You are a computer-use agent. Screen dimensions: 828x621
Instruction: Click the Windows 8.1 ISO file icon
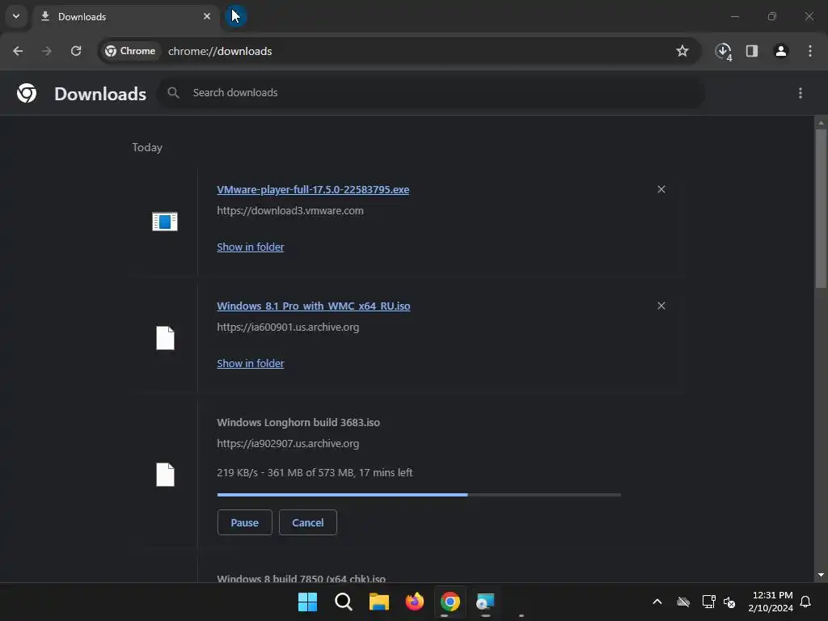(x=165, y=338)
